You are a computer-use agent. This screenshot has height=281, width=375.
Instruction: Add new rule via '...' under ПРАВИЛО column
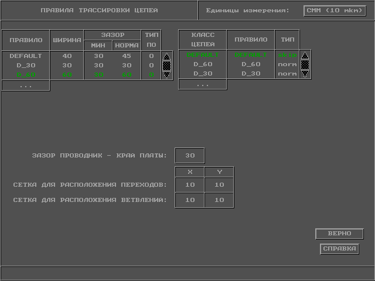(26, 85)
